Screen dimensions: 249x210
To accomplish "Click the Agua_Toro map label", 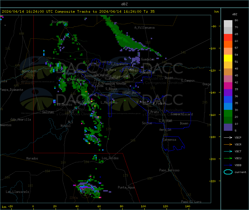I will 30,71.
